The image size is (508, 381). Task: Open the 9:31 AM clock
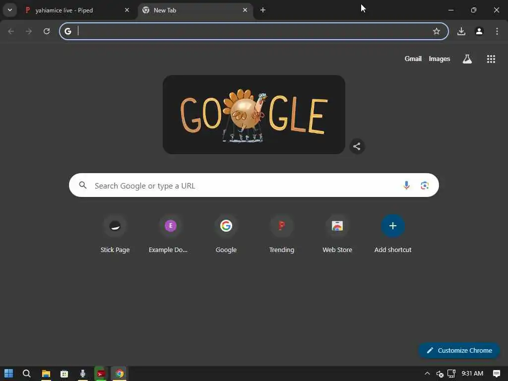472,374
